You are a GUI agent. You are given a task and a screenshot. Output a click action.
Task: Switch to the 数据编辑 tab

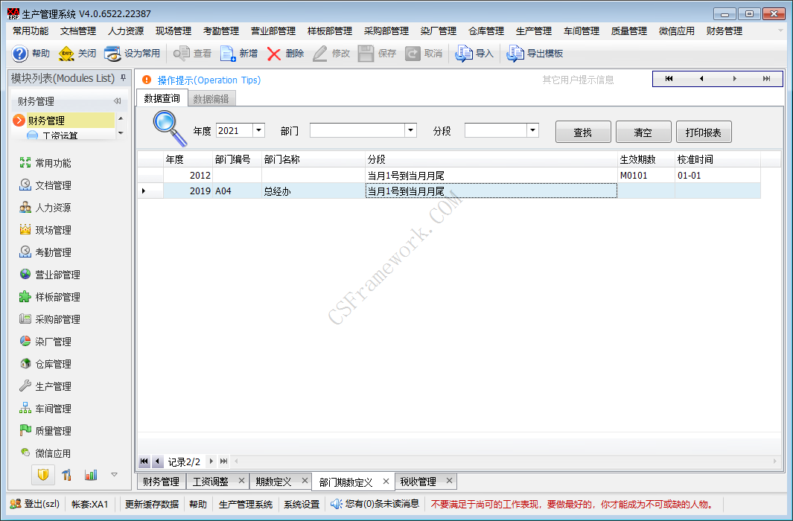[211, 98]
